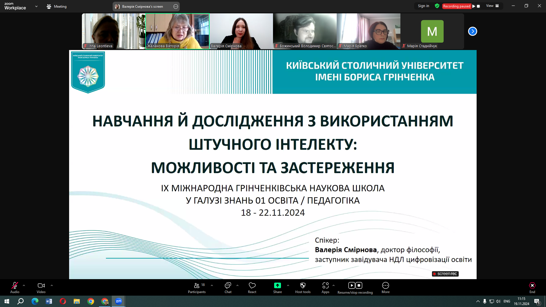Click the Sign in link
Viewport: 546px width, 307px height.
[x=423, y=6]
